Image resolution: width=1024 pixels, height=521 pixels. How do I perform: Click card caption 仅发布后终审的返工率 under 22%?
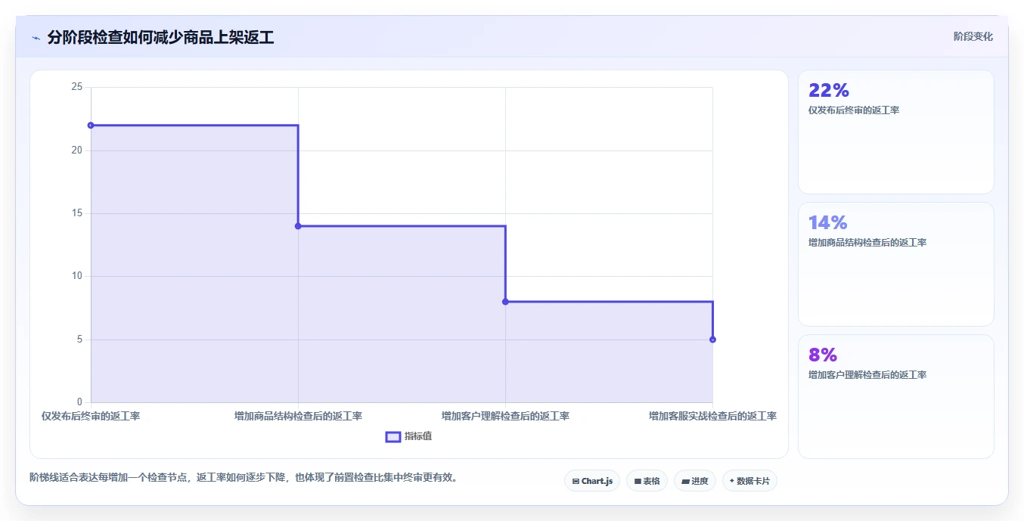[854, 110]
